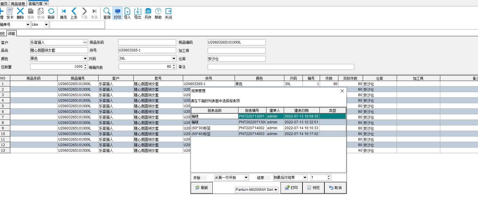Click the 打印 toolbar icon
The height and width of the screenshot is (216, 478).
pyautogui.click(x=118, y=13)
